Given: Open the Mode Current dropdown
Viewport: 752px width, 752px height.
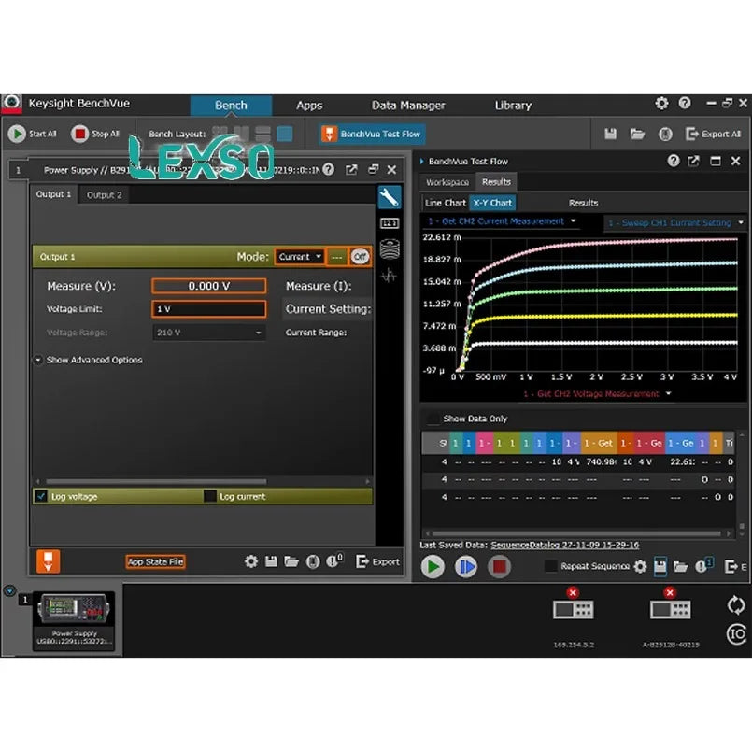Looking at the screenshot, I should click(300, 257).
